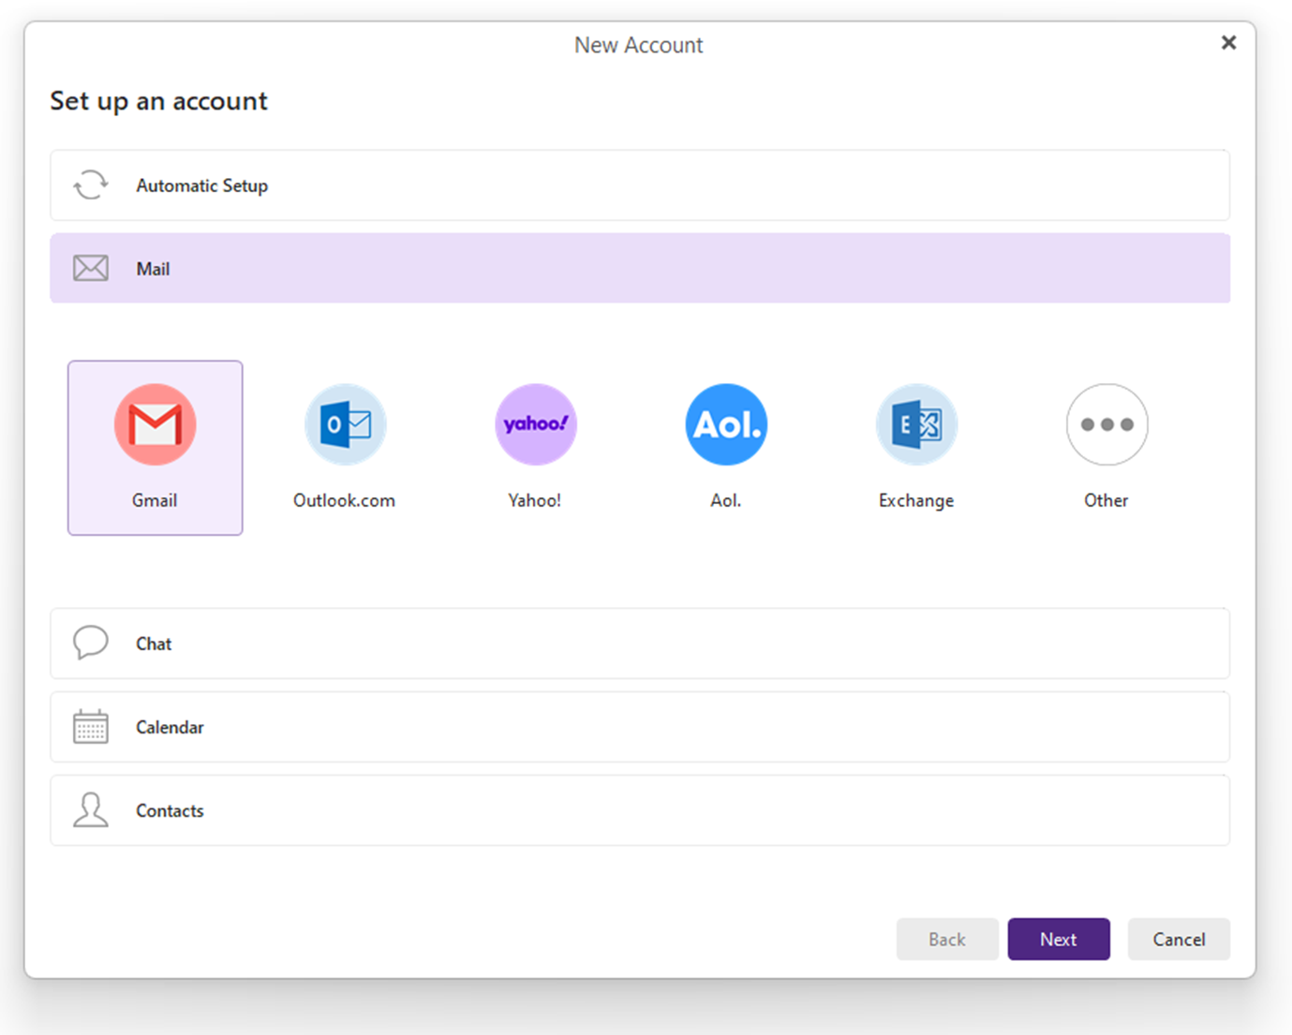Choose the Exchange server icon
The width and height of the screenshot is (1292, 1035).
point(916,424)
